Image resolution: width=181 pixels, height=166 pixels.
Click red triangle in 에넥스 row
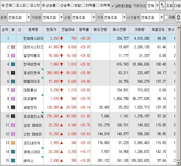[62, 160]
